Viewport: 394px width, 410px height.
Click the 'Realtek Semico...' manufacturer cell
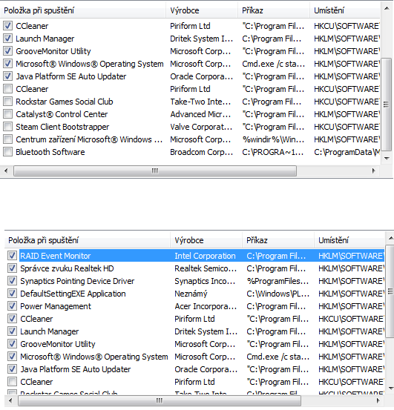[x=206, y=268]
